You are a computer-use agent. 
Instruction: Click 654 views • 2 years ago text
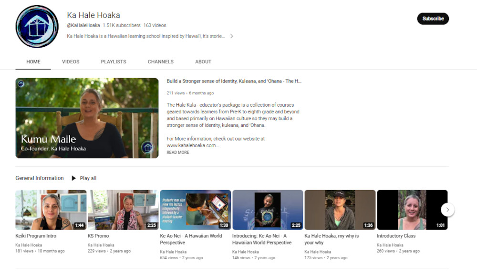[x=181, y=258]
